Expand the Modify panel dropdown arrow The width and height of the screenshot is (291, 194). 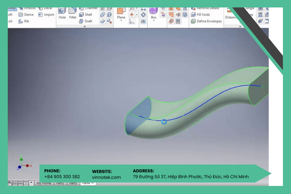(x=85, y=27)
